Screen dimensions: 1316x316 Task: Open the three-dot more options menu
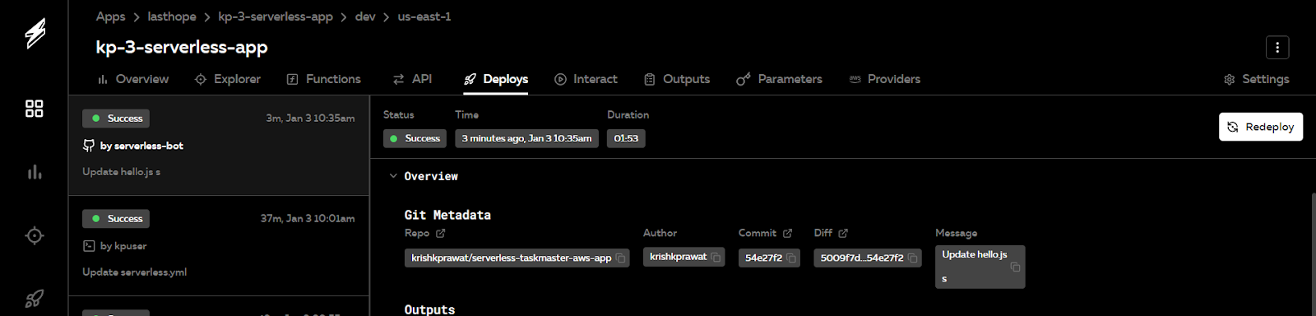click(x=1277, y=48)
